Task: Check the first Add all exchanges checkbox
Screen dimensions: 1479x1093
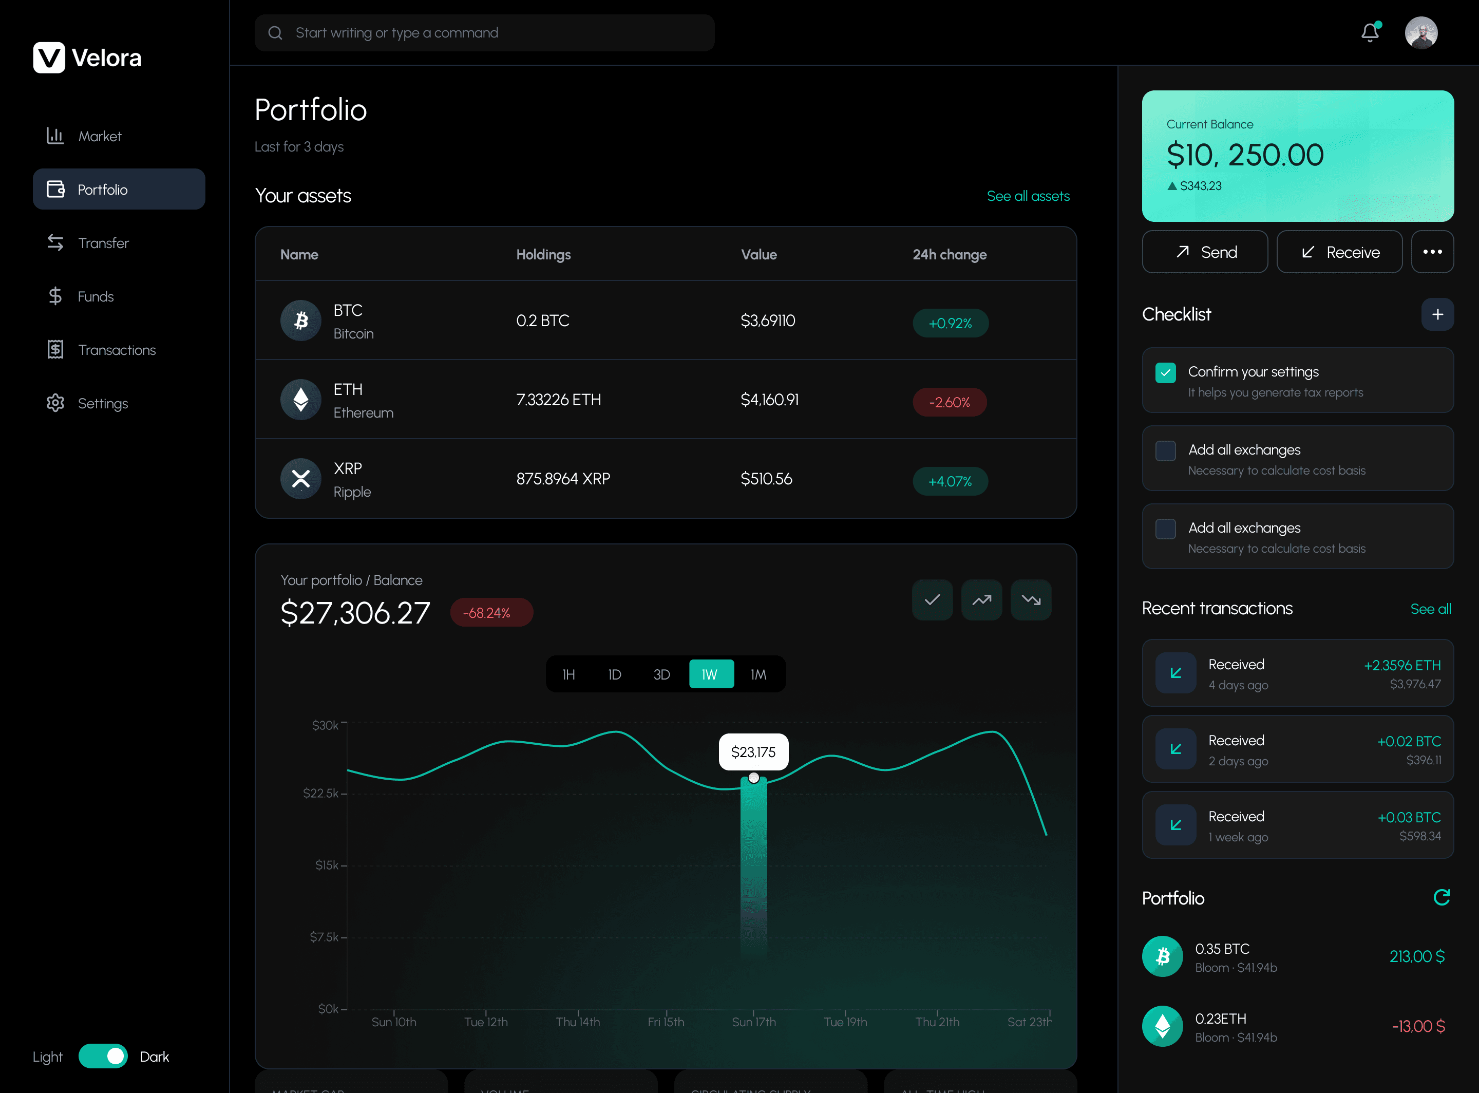Action: pyautogui.click(x=1165, y=450)
